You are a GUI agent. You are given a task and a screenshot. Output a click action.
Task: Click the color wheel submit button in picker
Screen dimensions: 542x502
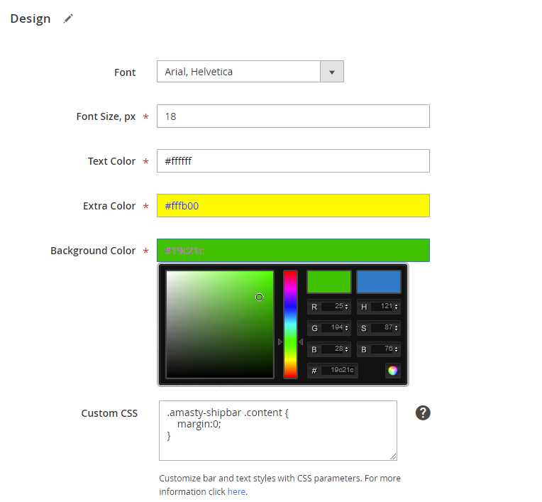point(392,370)
